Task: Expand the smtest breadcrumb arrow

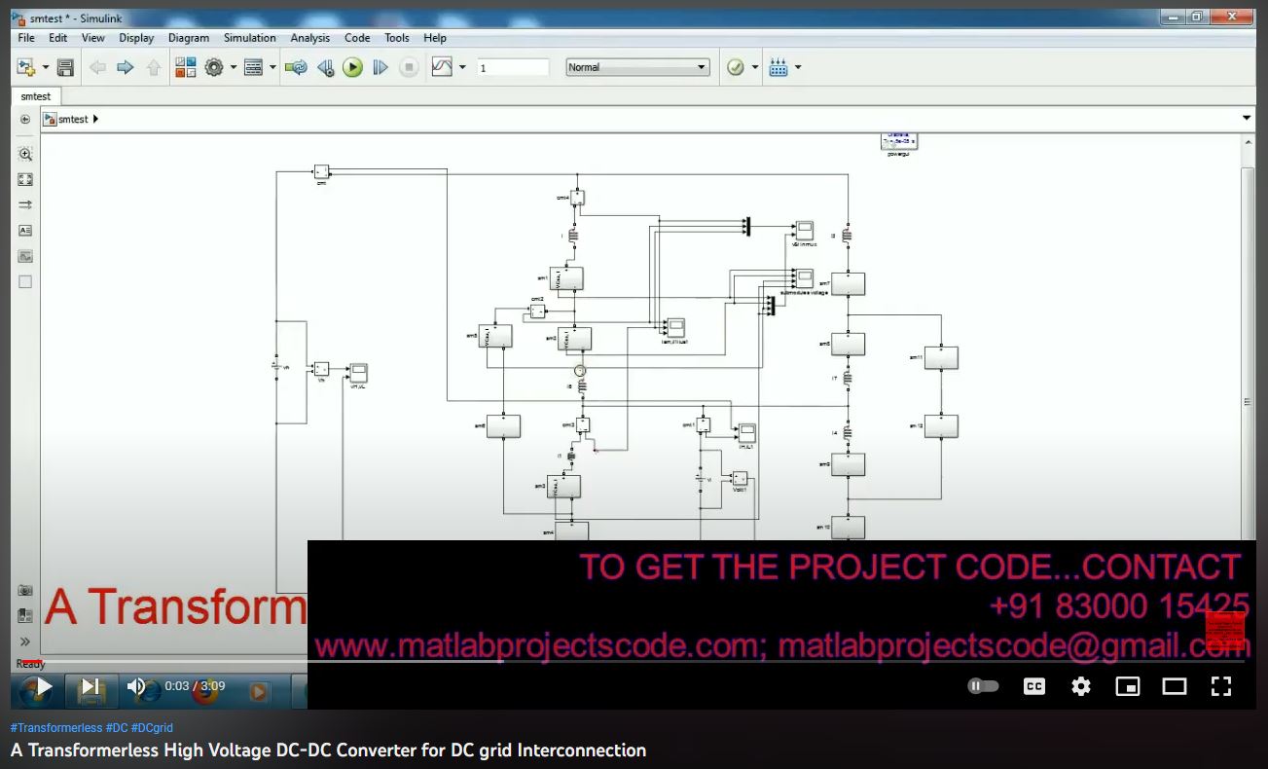Action: (x=95, y=119)
